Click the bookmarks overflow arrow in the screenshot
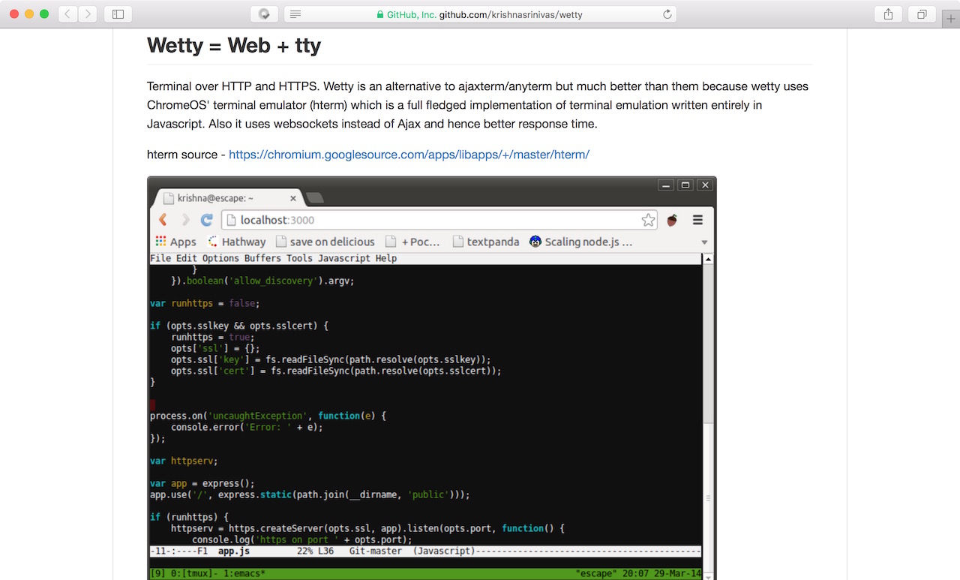This screenshot has width=960, height=580. tap(704, 242)
